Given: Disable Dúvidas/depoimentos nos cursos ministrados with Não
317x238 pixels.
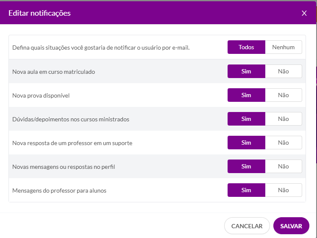Looking at the screenshot, I should [x=284, y=119].
